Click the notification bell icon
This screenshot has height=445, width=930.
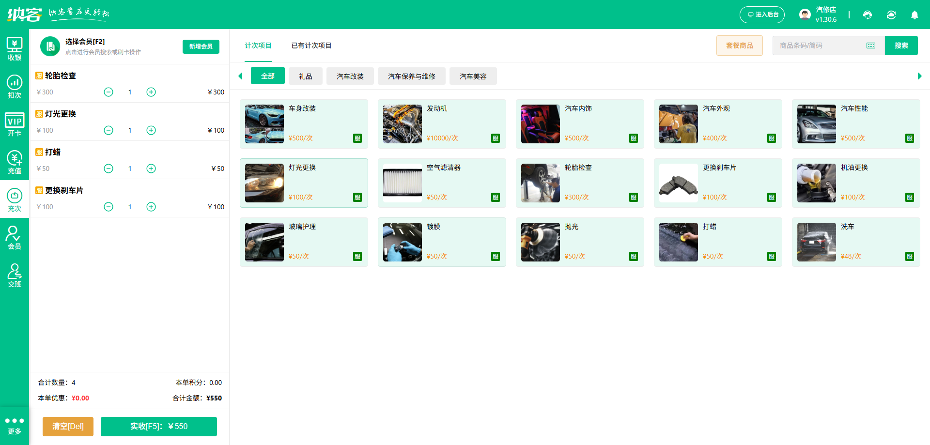[914, 15]
